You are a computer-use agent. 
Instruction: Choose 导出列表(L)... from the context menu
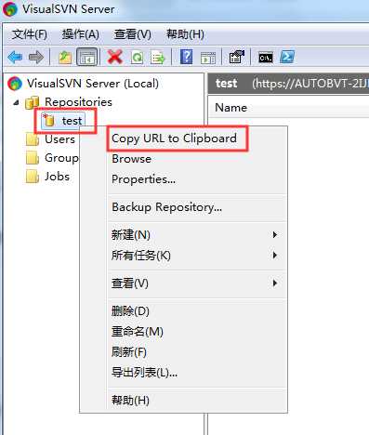(197, 373)
